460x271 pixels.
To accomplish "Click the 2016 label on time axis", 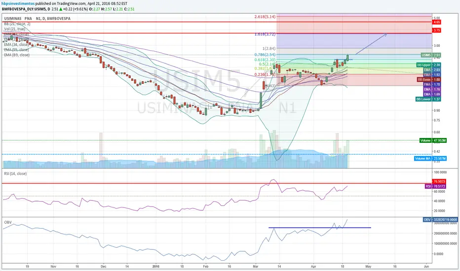I will pos(156,267).
